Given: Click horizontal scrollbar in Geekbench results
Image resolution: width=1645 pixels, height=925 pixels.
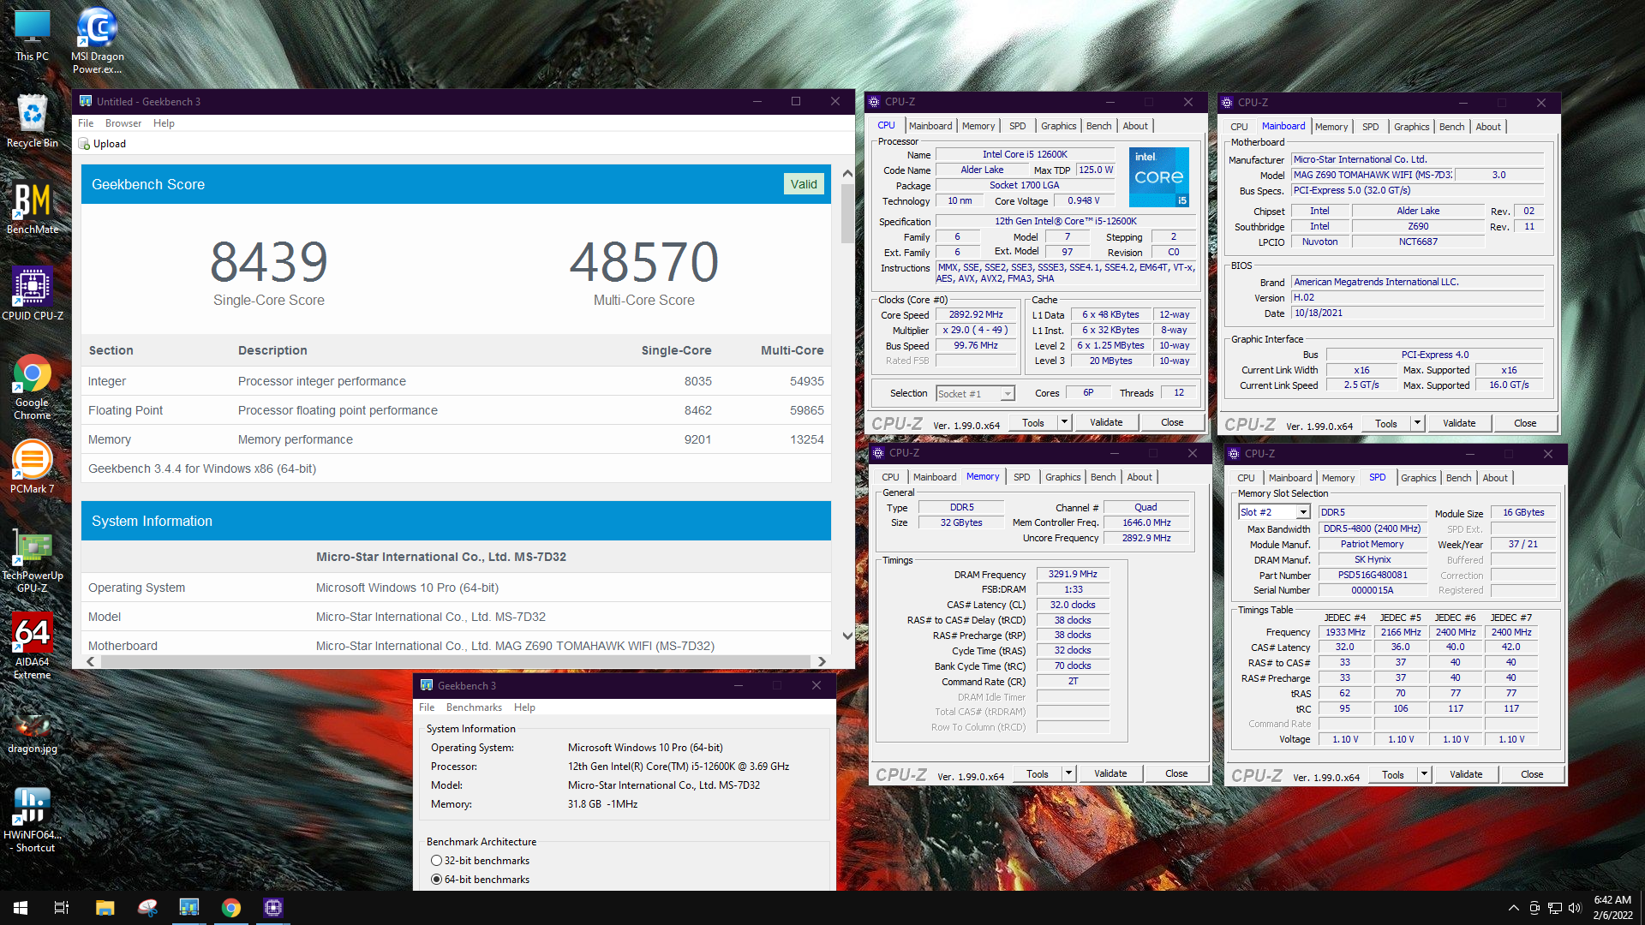Looking at the screenshot, I should pos(455,661).
